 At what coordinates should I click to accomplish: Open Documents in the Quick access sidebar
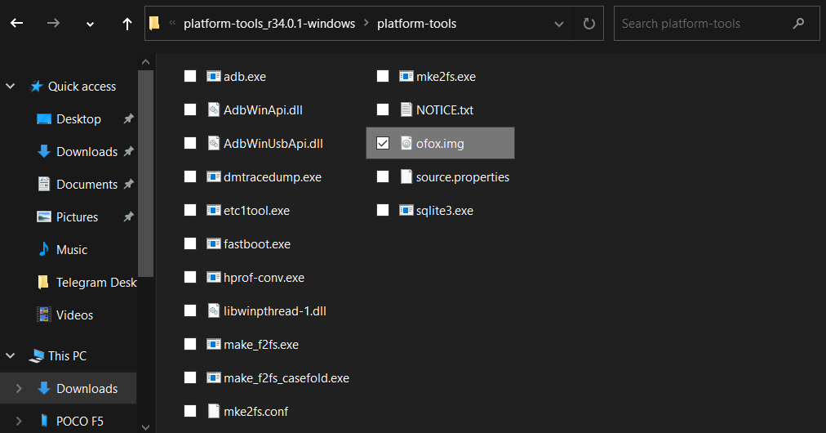coord(87,185)
